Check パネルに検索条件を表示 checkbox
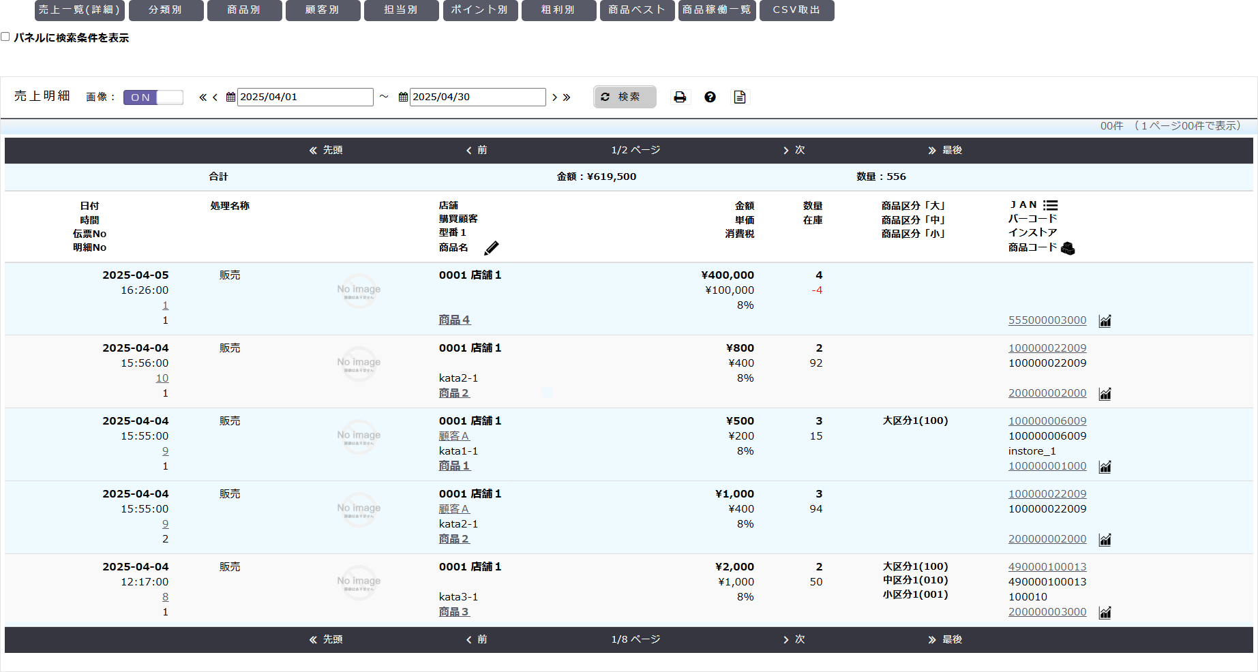The width and height of the screenshot is (1258, 672). (x=5, y=37)
